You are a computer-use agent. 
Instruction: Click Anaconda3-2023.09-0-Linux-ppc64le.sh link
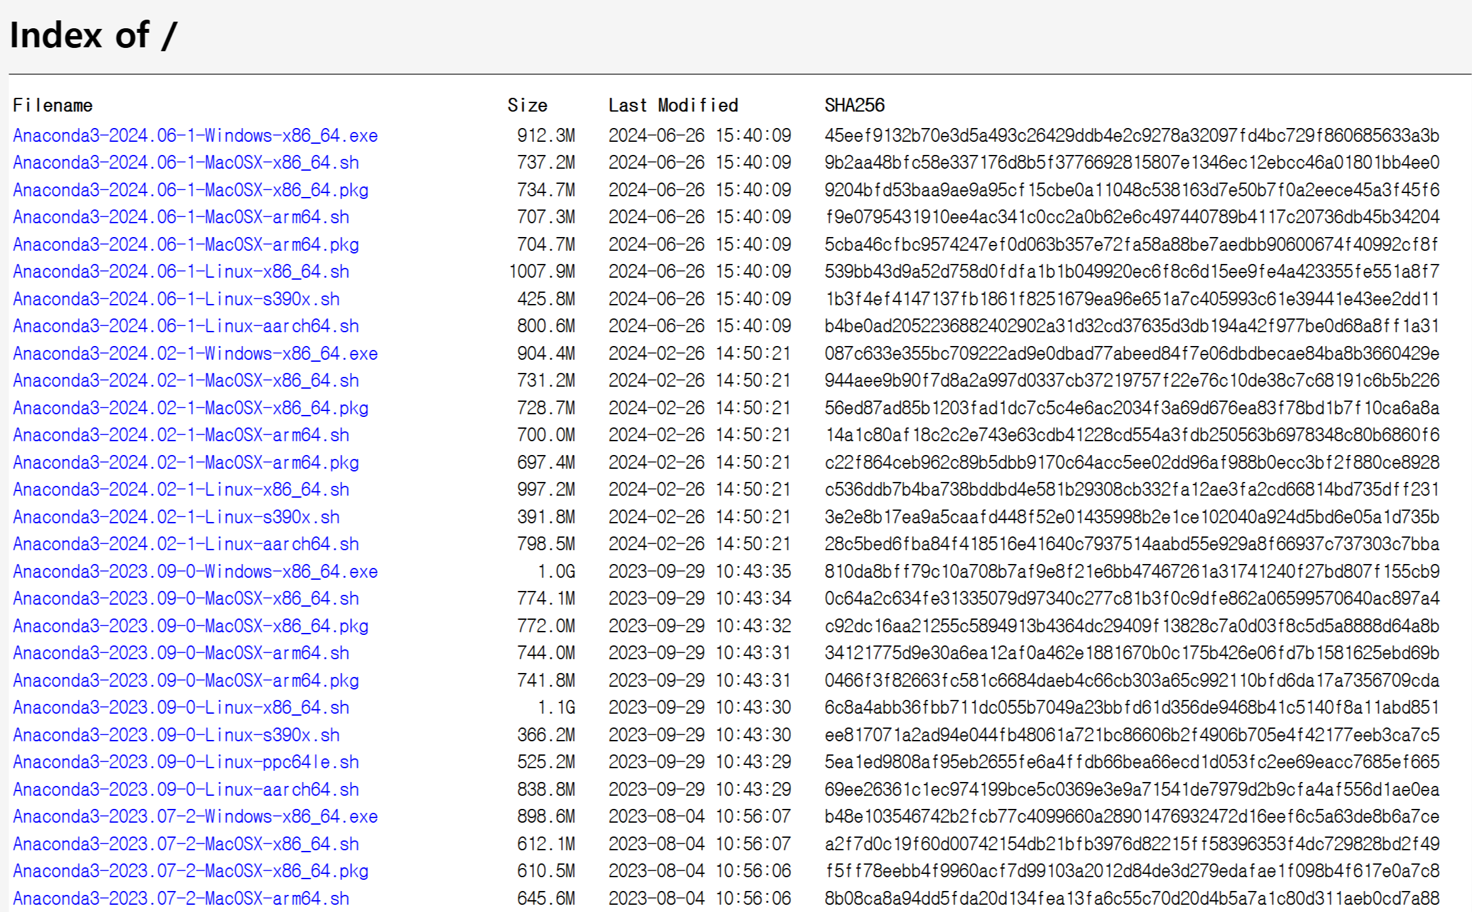[x=186, y=762]
